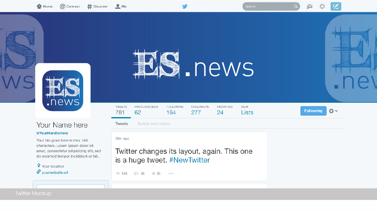Open the Me profile menu item
377x212 pixels.
[x=121, y=6]
